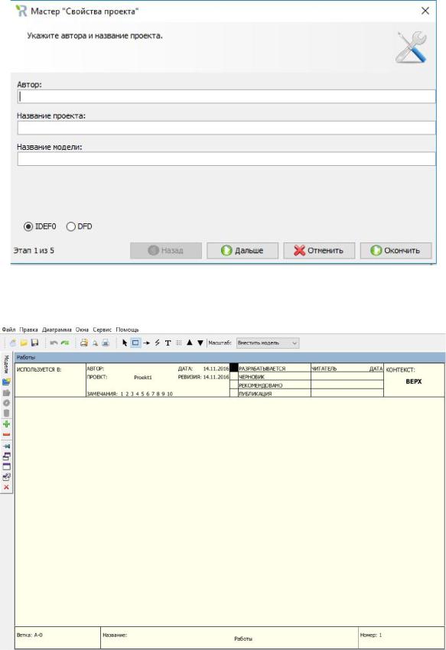Screen dimensions: 446x650
Task: Click the Отменить button
Action: [319, 250]
